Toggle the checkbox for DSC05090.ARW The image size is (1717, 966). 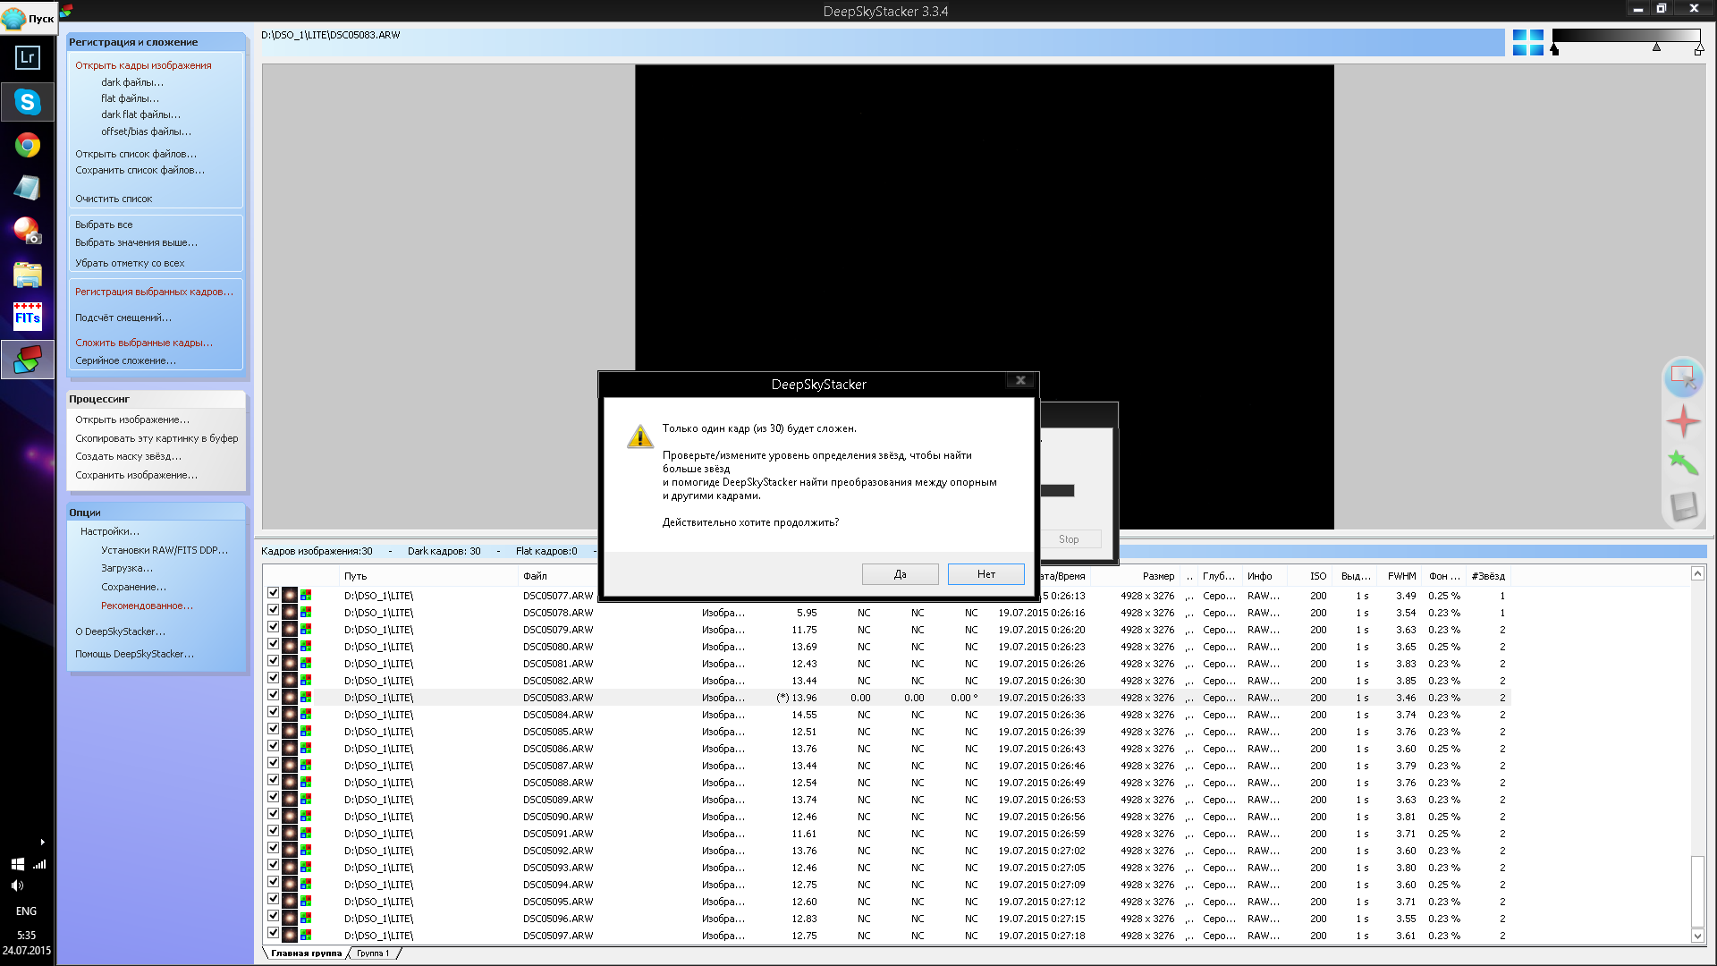pos(273,815)
